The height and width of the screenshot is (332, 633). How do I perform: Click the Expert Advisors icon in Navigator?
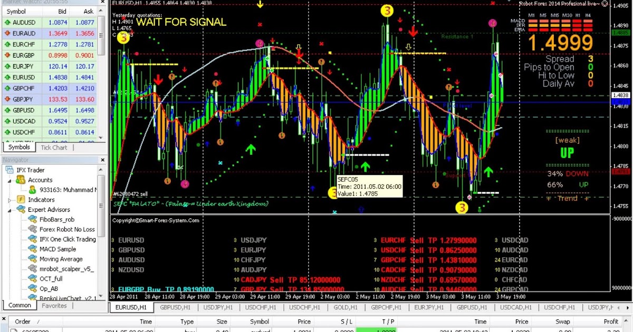coord(21,210)
